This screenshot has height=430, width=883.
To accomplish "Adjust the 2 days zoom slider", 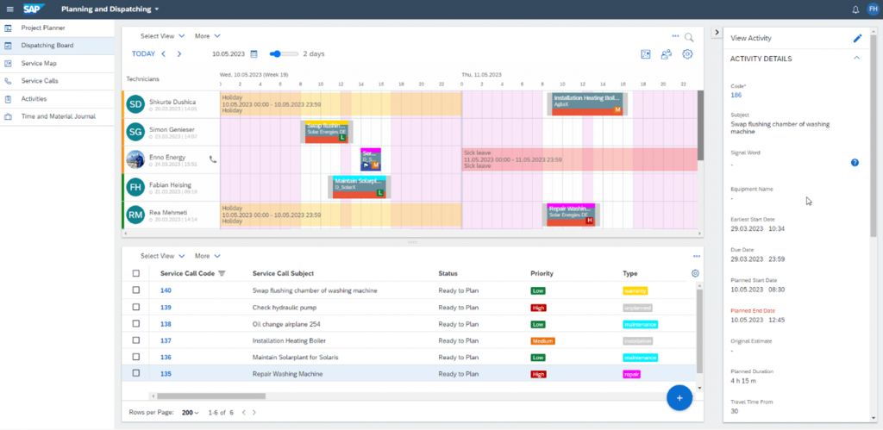I will 284,54.
